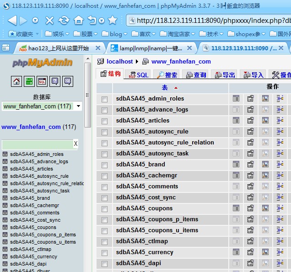
Task: Switch to the 导出 export tab
Action: click(x=224, y=75)
